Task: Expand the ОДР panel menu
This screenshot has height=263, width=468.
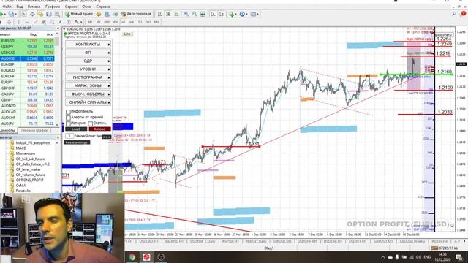Action: point(88,61)
